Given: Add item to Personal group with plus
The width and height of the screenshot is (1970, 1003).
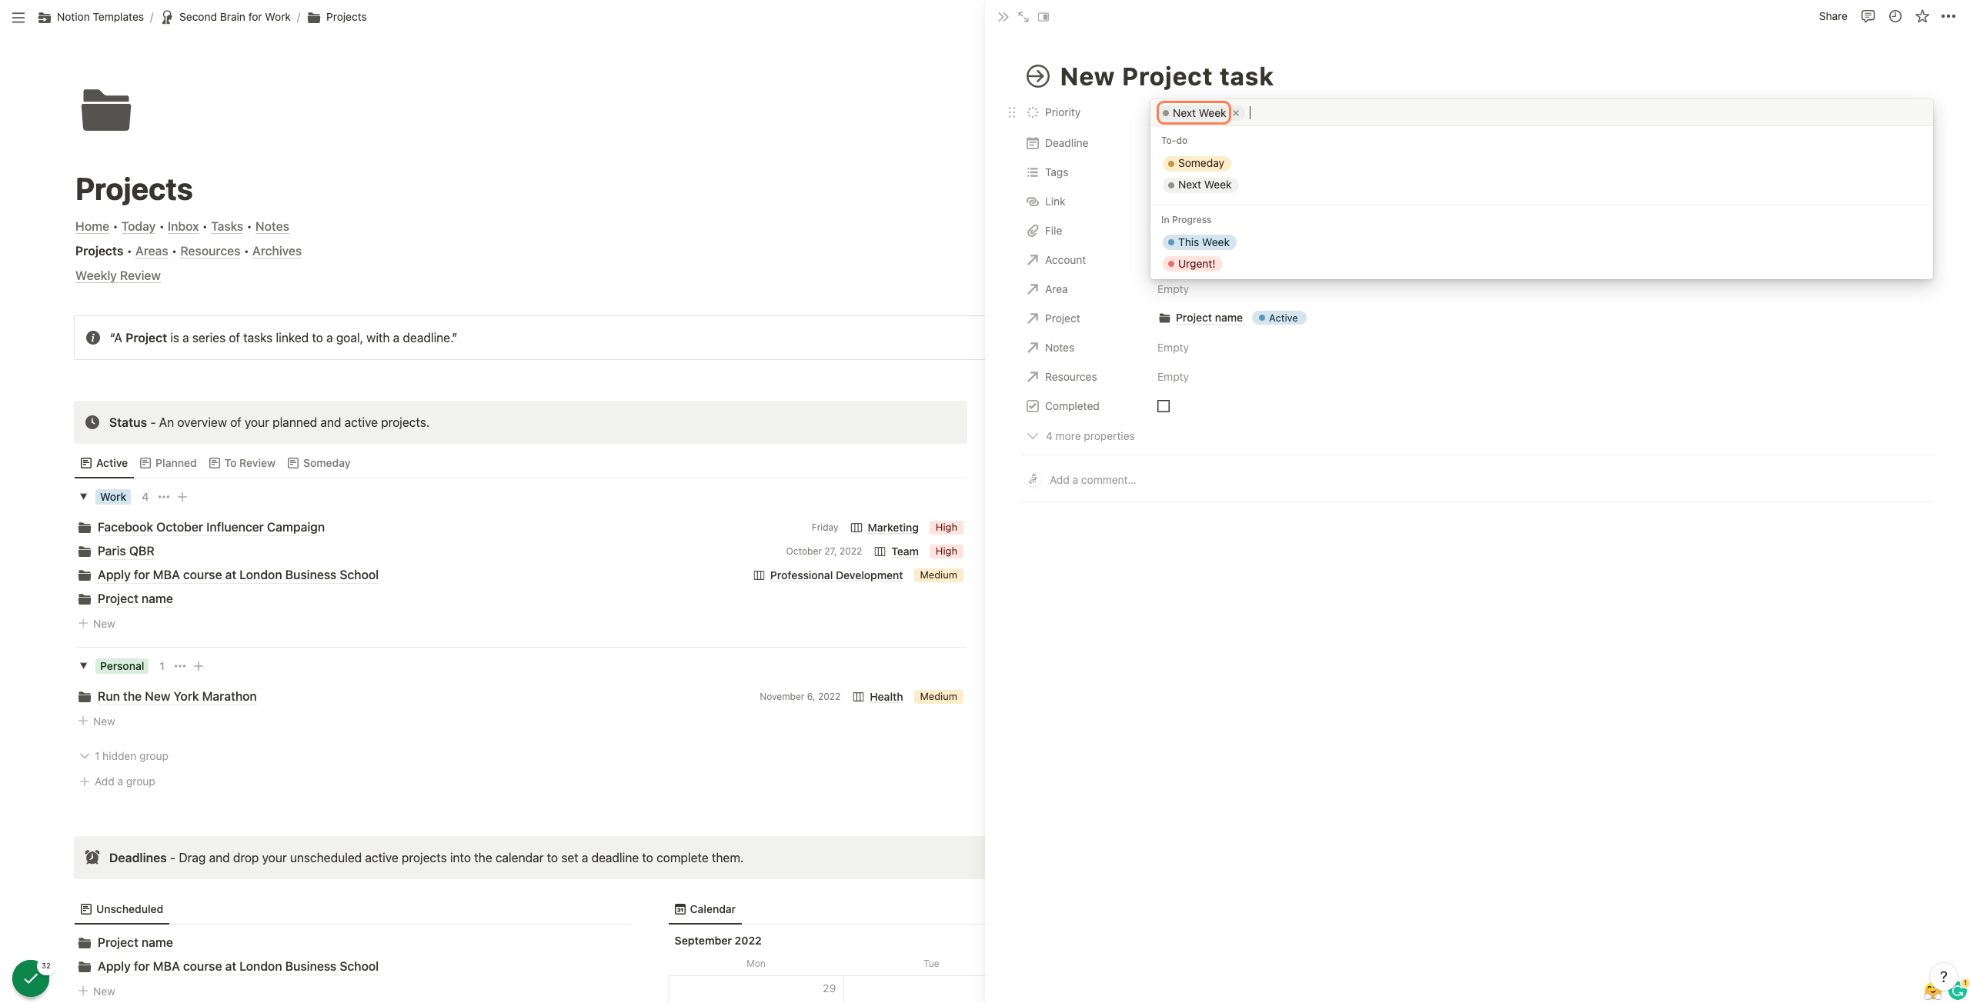Looking at the screenshot, I should click(199, 666).
